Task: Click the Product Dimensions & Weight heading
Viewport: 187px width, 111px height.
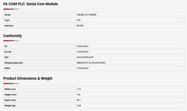Action: [x=28, y=78]
